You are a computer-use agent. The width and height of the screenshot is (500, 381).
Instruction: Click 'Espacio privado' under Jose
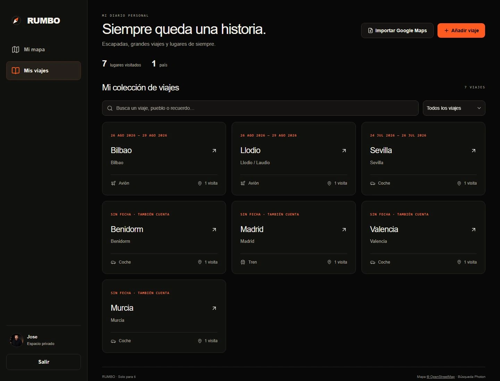click(41, 344)
